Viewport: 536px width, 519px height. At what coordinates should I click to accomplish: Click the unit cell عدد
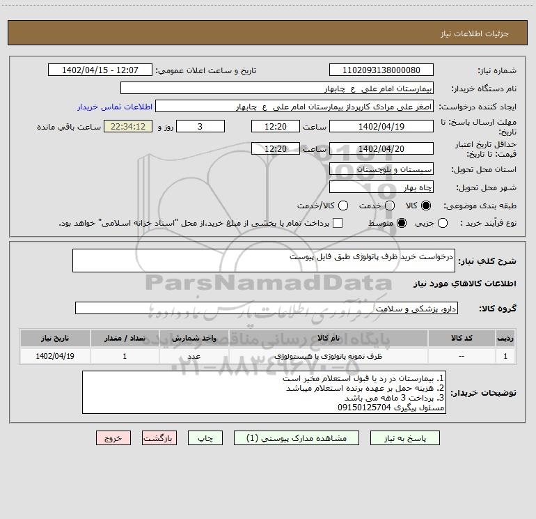[x=194, y=357]
